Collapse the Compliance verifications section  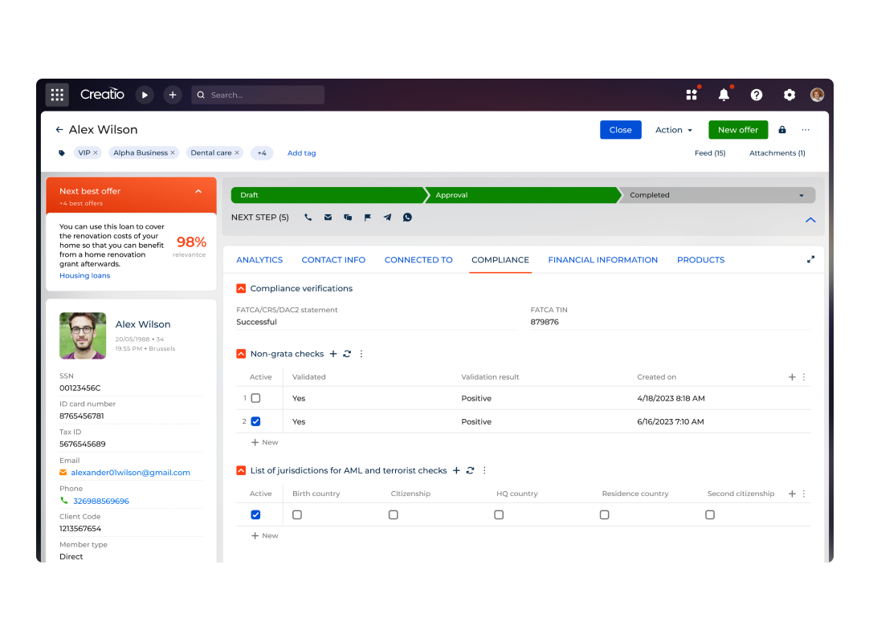(241, 289)
